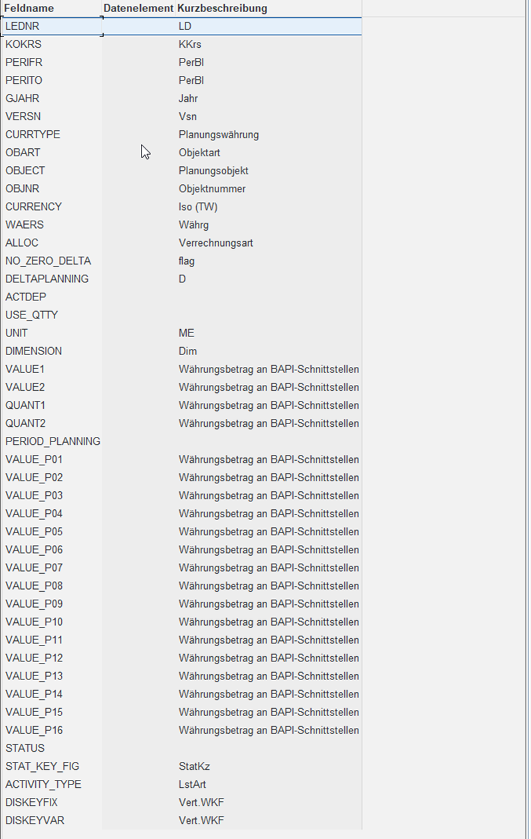Click the VALUE_P08 field name
Viewport: 531px width, 839px height.
coord(34,586)
